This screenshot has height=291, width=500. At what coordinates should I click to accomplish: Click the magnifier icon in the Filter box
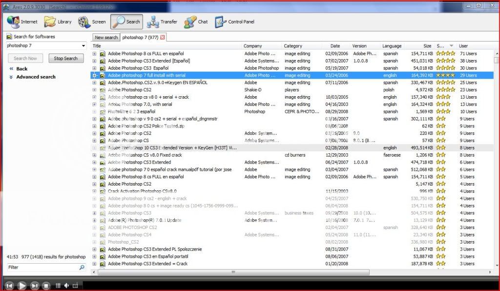[82, 267]
